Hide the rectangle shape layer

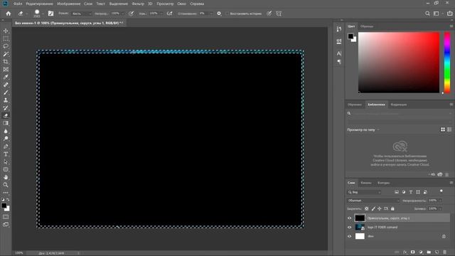tap(349, 218)
